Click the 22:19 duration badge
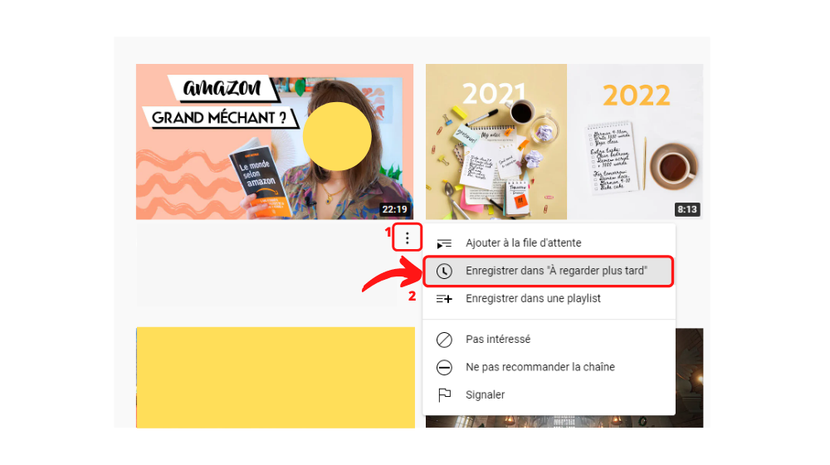 pos(395,209)
